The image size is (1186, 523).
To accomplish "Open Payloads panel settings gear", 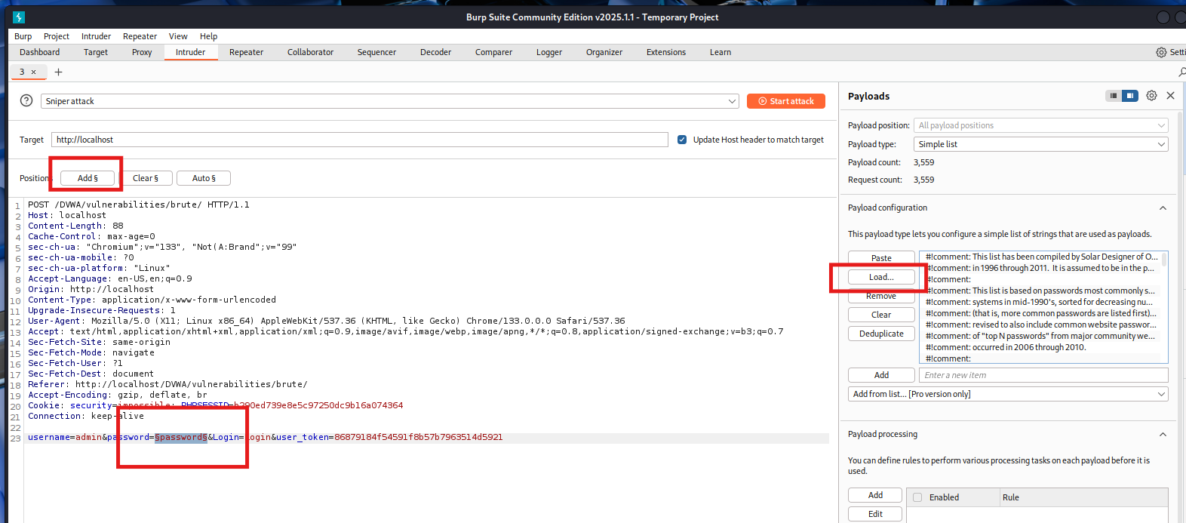I will coord(1151,96).
